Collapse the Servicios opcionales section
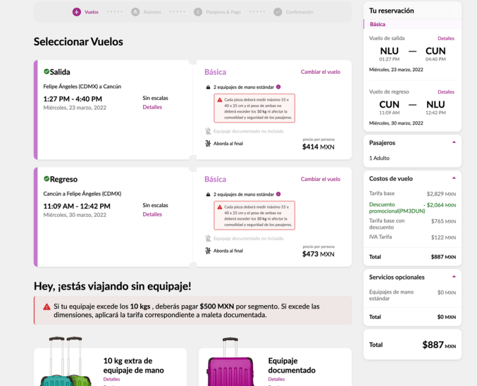The height and width of the screenshot is (386, 477). pyautogui.click(x=454, y=277)
